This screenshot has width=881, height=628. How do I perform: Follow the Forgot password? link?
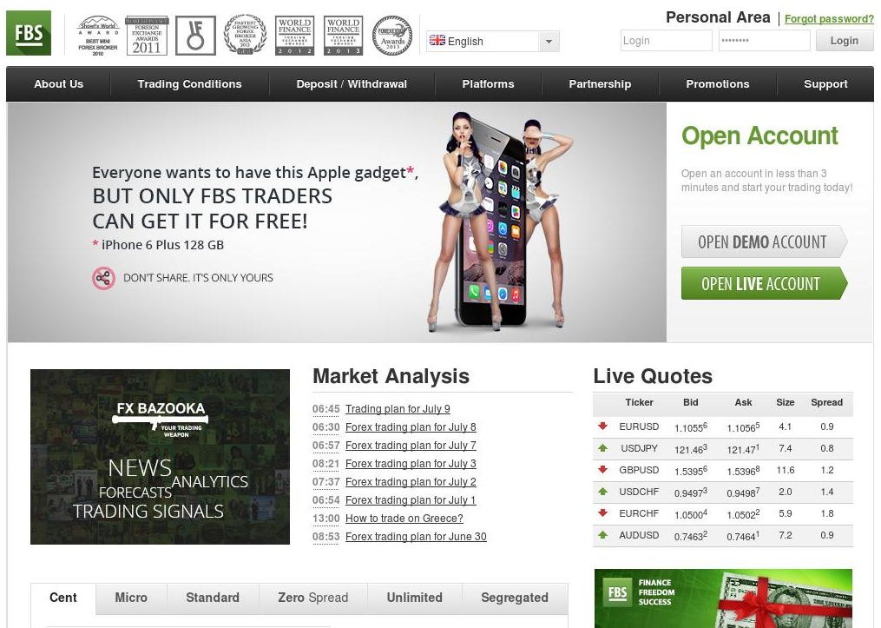click(x=829, y=18)
